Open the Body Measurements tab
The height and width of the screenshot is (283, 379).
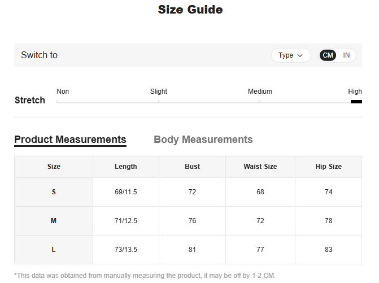pyautogui.click(x=203, y=140)
